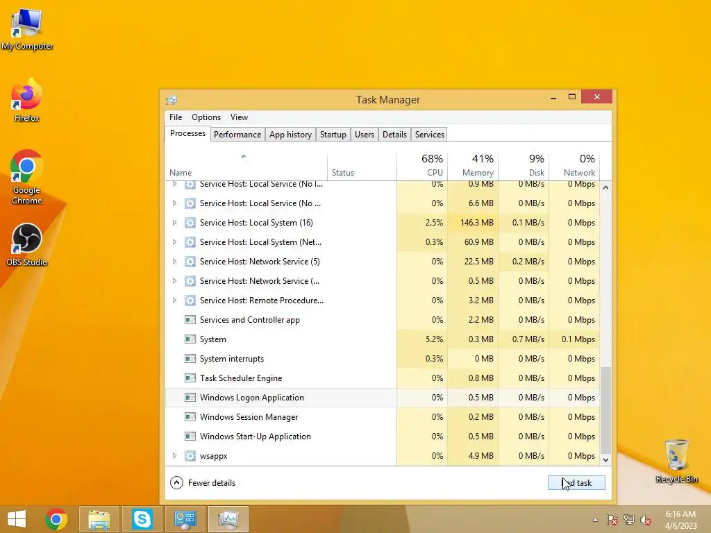This screenshot has width=711, height=533.
Task: Open Skype from the taskbar
Action: click(x=142, y=519)
